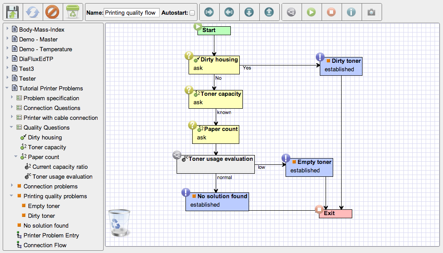The width and height of the screenshot is (443, 253).
Task: Select the Dirty housing ask node
Action: tap(214, 65)
